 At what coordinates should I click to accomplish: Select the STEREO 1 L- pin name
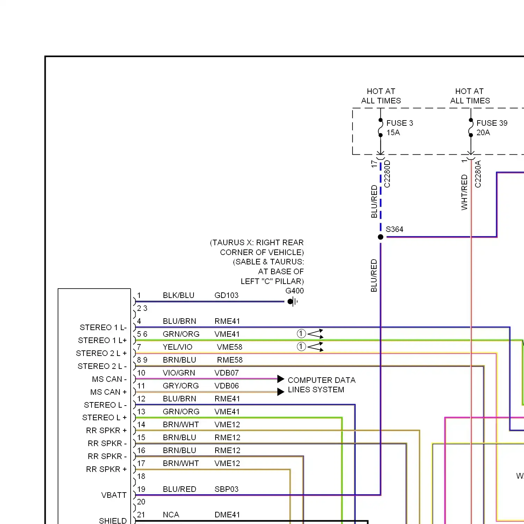(103, 327)
